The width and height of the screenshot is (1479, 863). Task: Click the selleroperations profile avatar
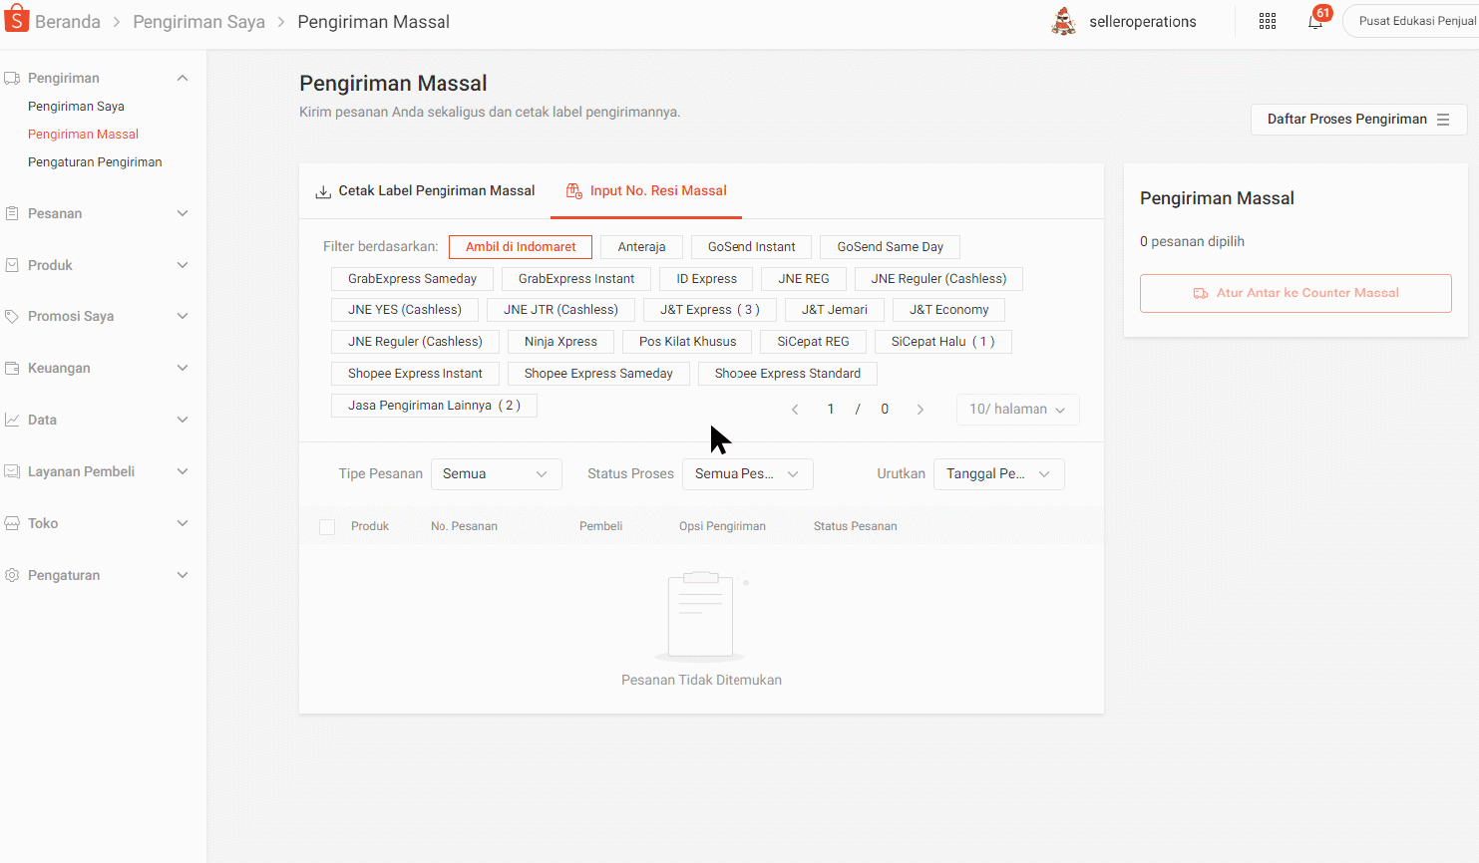click(1064, 21)
